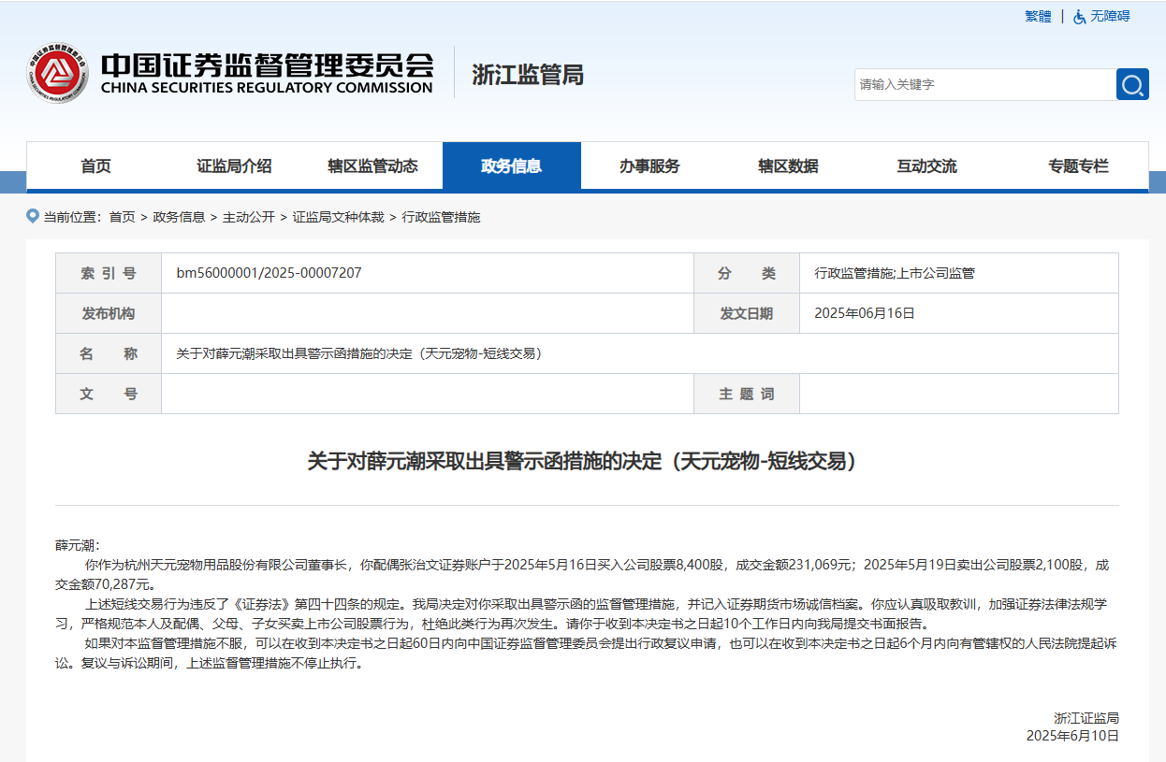This screenshot has width=1166, height=762.
Task: Open the 辖区数据 menu item
Action: pos(788,166)
